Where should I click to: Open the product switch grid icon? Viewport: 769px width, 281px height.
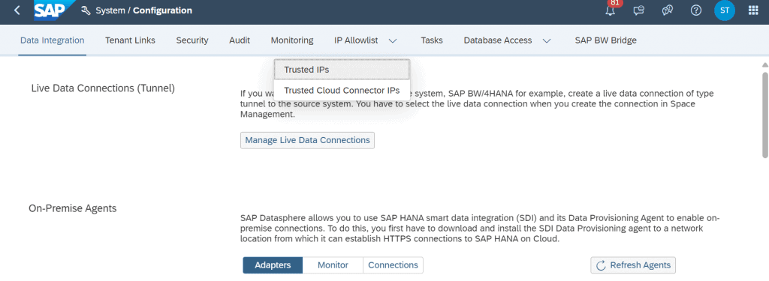(x=753, y=10)
